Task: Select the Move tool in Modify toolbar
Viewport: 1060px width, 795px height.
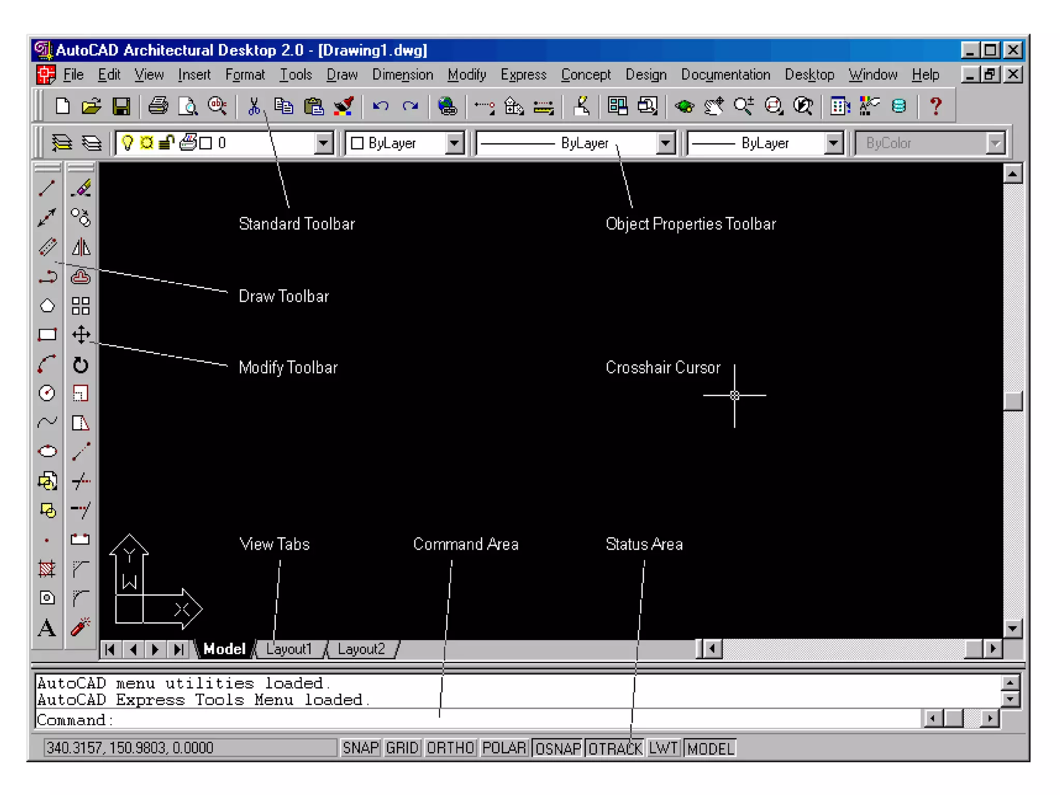Action: [x=81, y=335]
